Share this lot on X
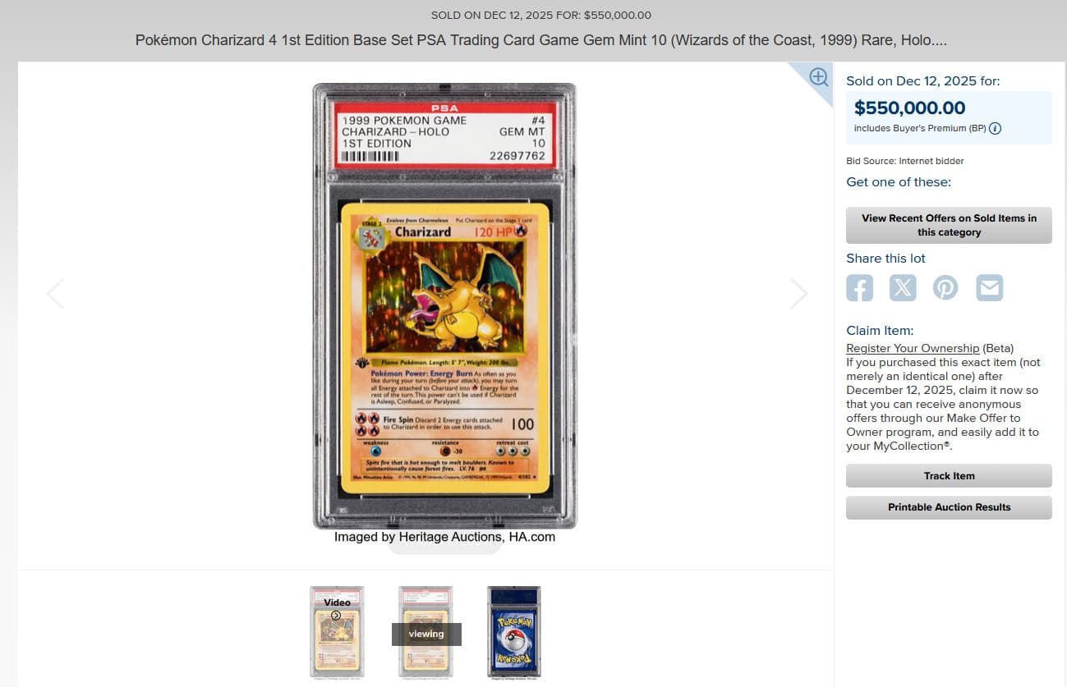This screenshot has height=687, width=1067. tap(903, 288)
